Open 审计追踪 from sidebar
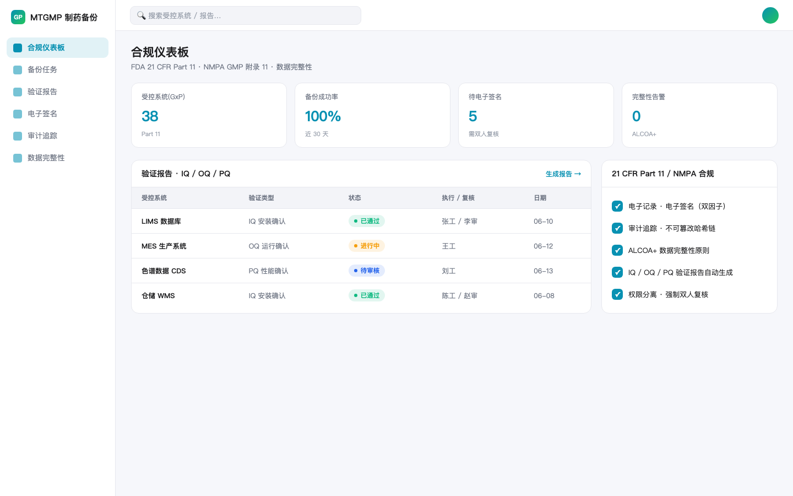793x496 pixels. 57,136
